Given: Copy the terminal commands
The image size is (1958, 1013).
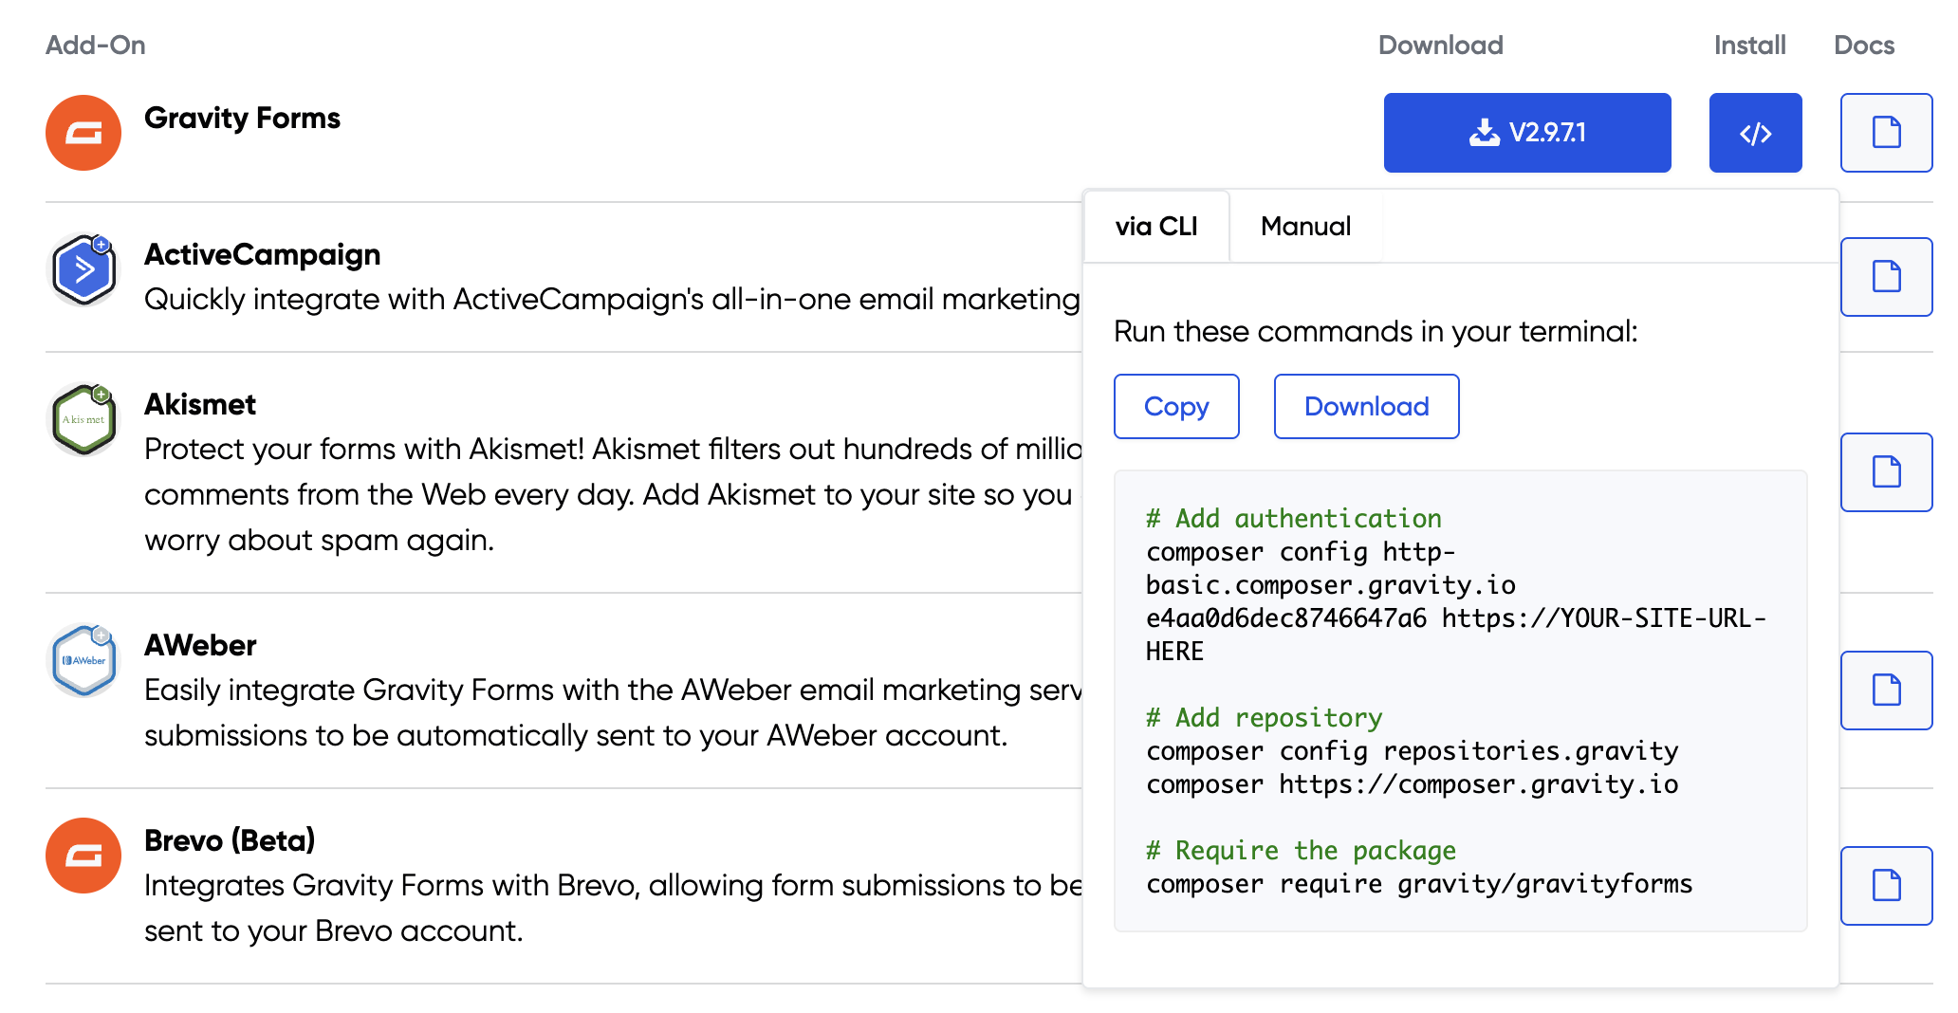Looking at the screenshot, I should click(1176, 407).
